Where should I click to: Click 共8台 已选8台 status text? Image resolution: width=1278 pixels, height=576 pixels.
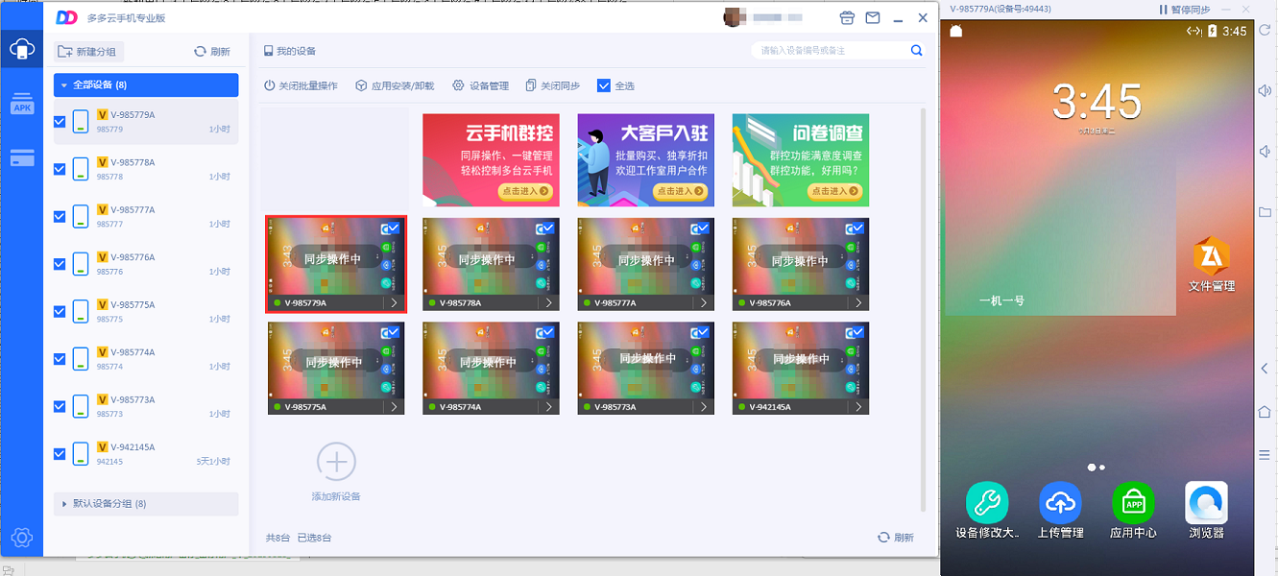tap(299, 538)
